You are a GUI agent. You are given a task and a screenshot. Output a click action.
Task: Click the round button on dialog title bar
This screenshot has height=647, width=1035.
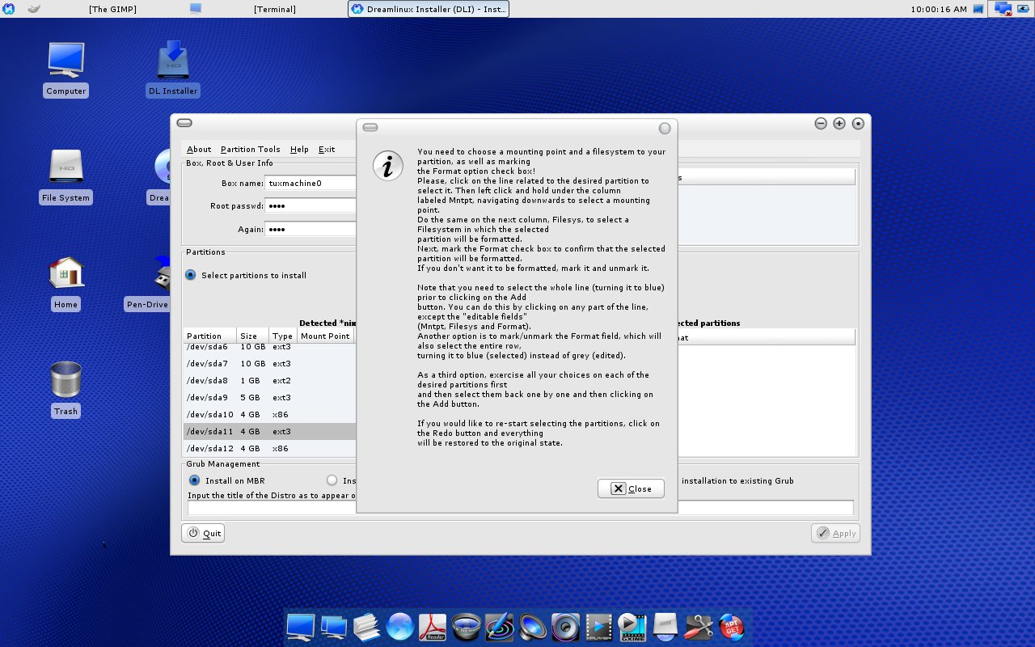[665, 129]
